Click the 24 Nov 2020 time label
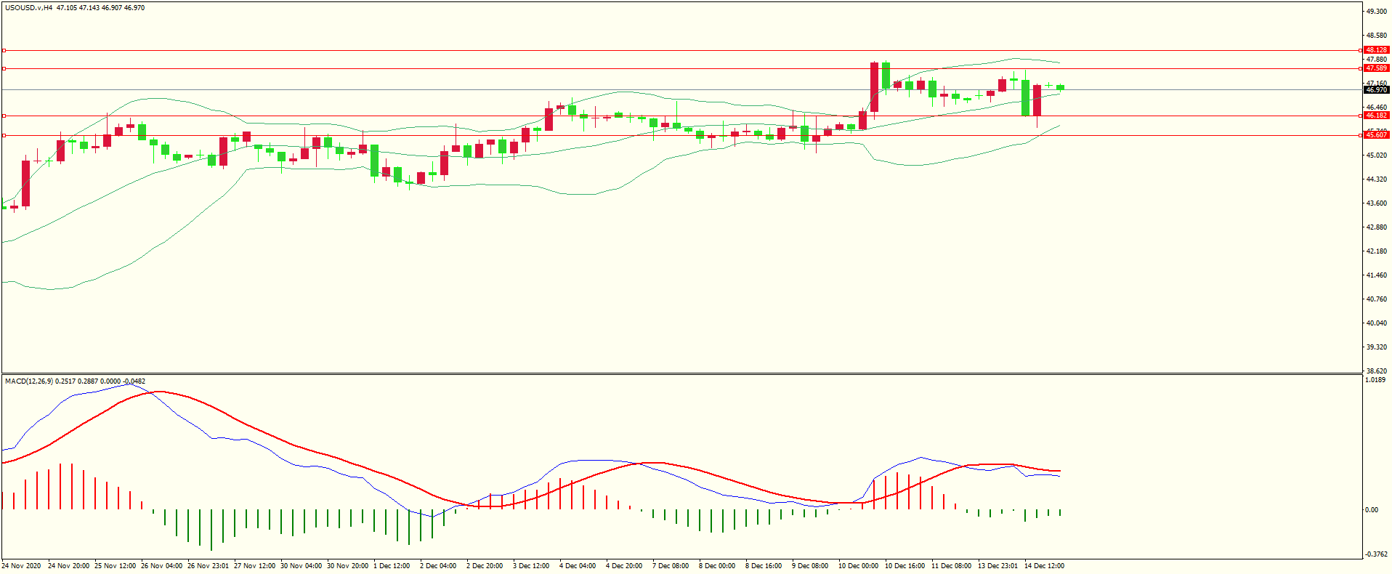The width and height of the screenshot is (1392, 574). pyautogui.click(x=22, y=566)
